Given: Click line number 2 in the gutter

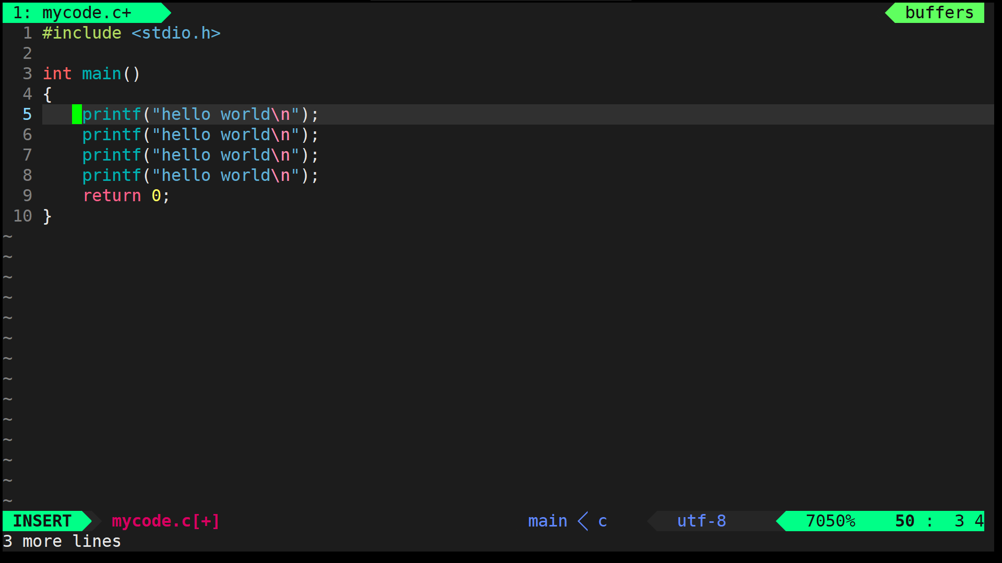Looking at the screenshot, I should point(27,53).
